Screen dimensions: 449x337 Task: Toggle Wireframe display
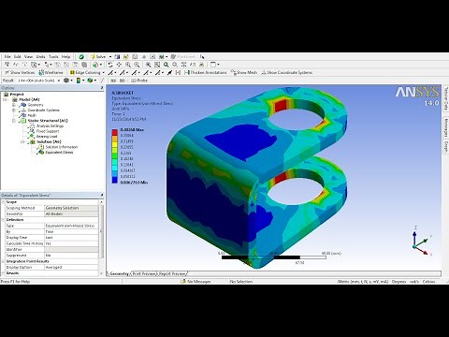point(51,72)
